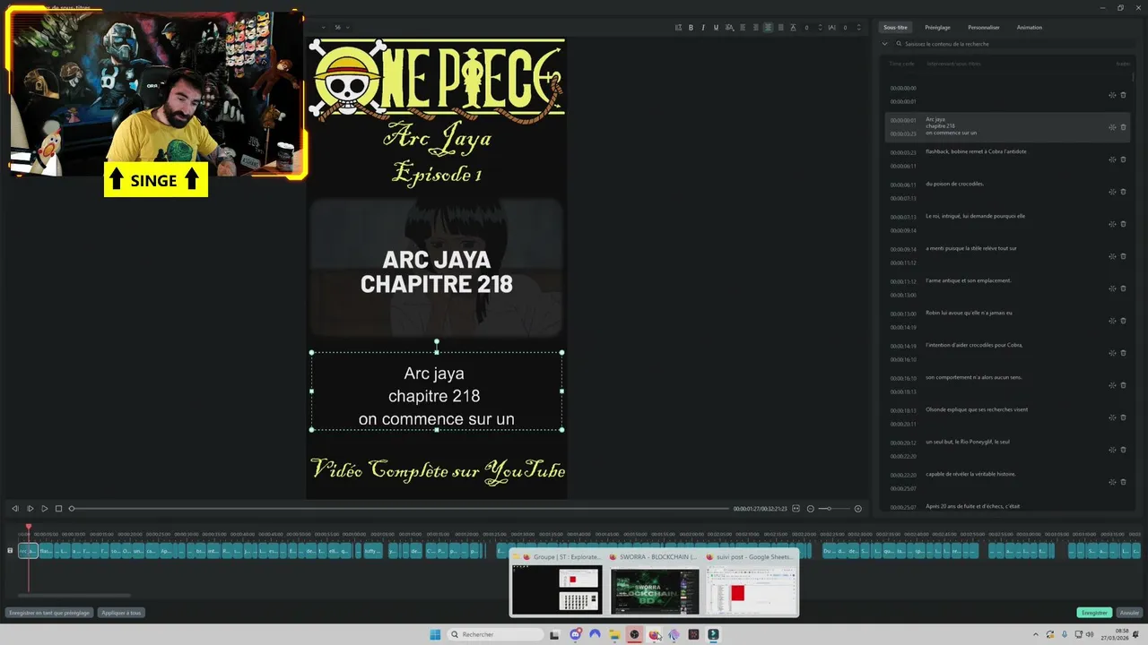Viewport: 1148px width, 645px height.
Task: Delete the 'Le roi, intrigué' subtitle
Action: (1123, 224)
